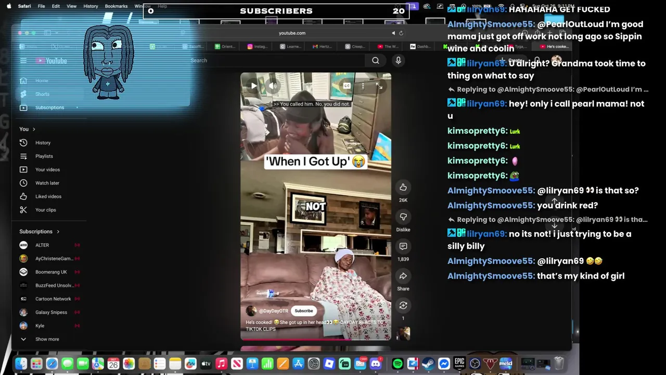This screenshot has height=375, width=666.
Task: Open OBS from the Dock
Action: tap(475, 364)
